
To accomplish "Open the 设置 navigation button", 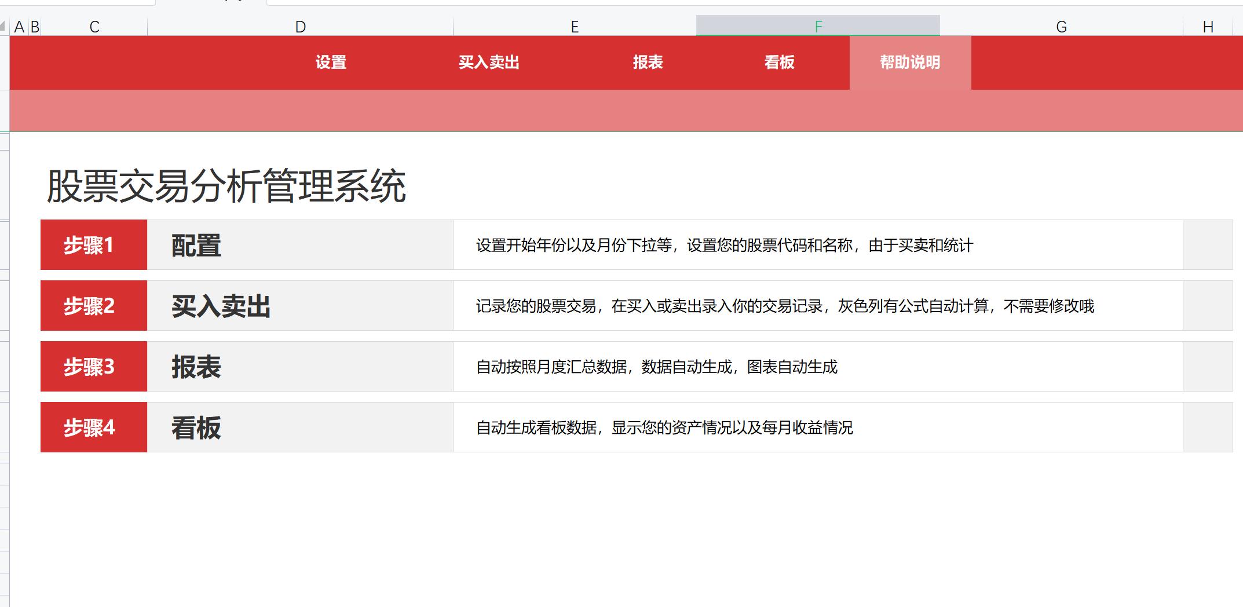I will [x=330, y=62].
